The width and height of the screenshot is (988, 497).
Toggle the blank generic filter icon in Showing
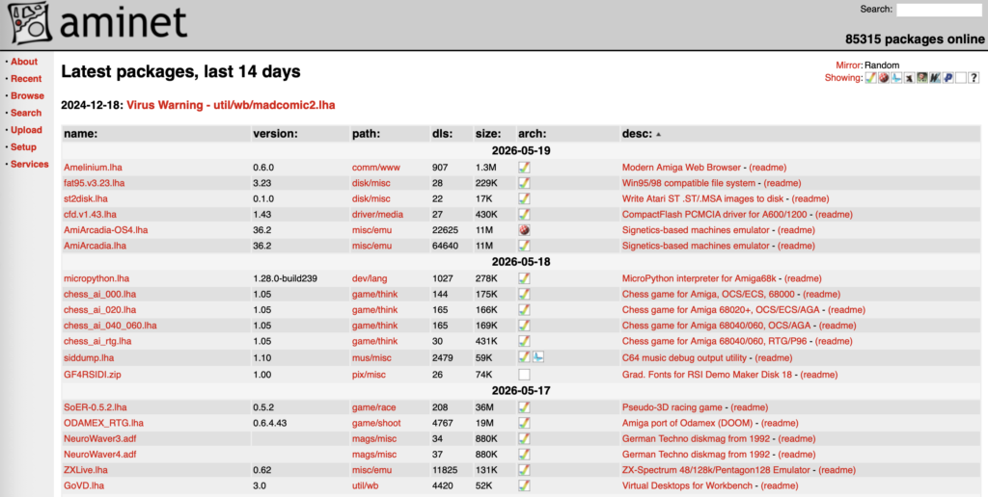click(961, 78)
